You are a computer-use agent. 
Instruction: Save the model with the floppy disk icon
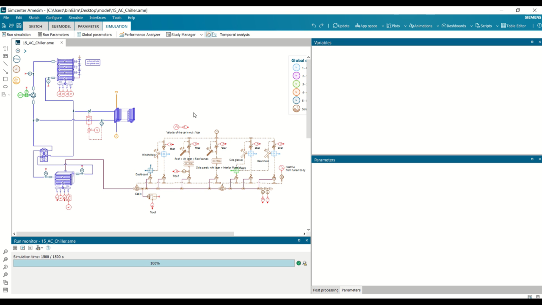tap(19, 26)
